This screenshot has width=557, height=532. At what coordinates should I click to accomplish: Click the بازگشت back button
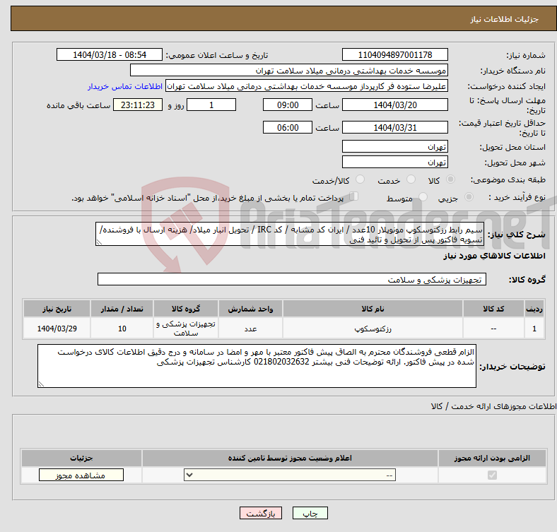coord(261,514)
